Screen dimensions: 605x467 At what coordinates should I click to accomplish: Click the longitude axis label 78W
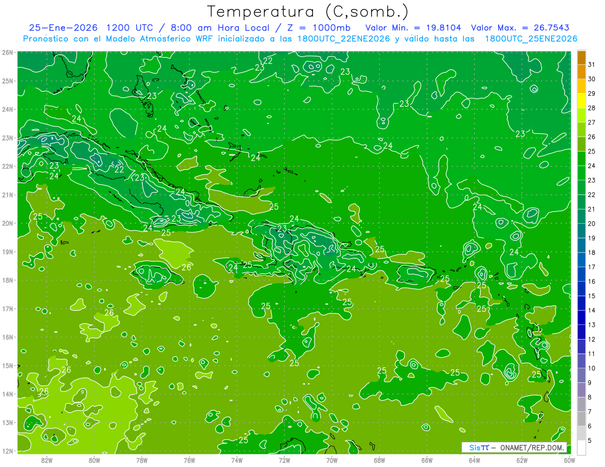tap(142, 460)
